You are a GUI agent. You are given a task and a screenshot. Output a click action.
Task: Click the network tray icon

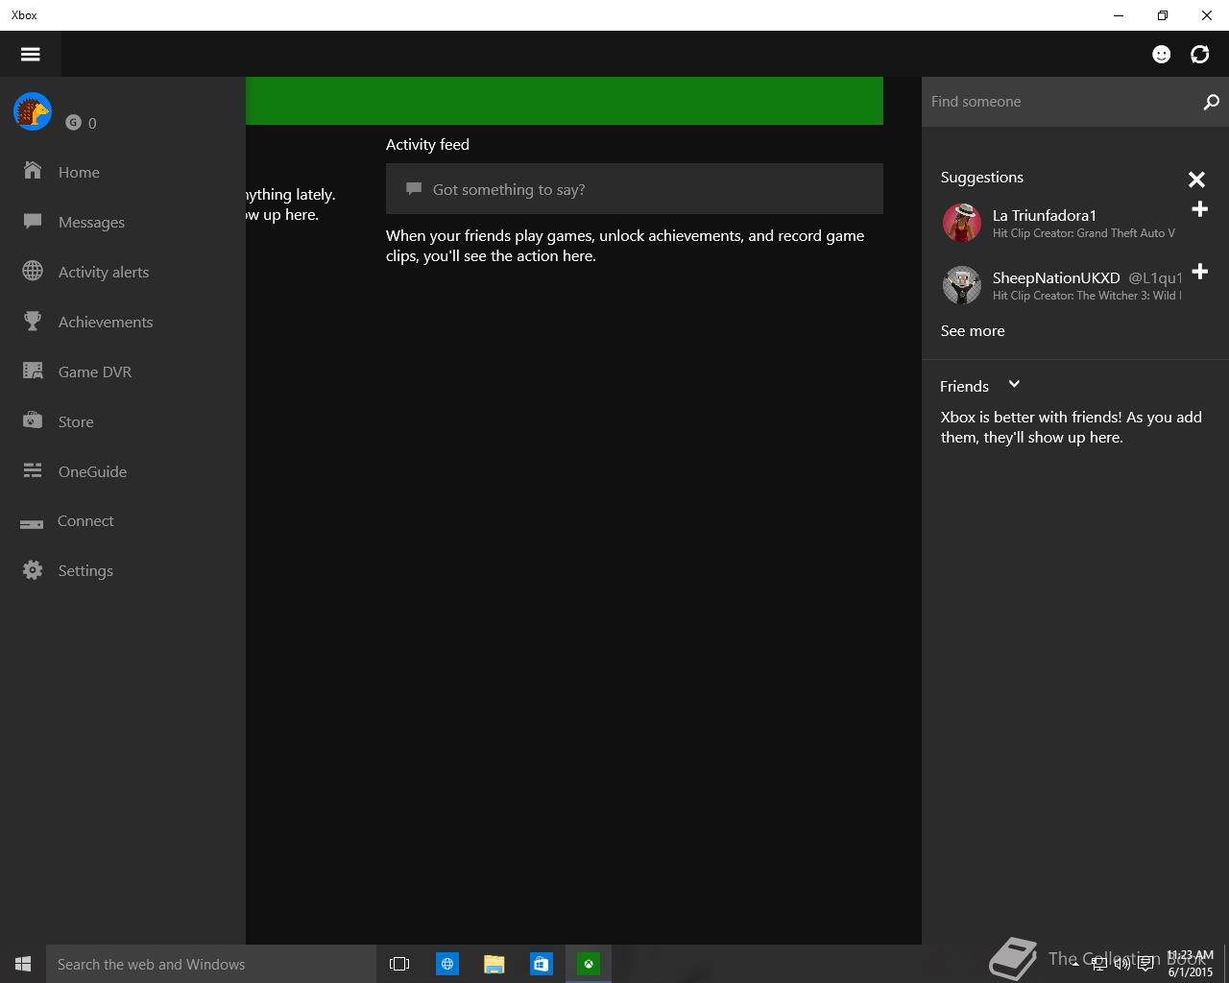[x=1100, y=964]
